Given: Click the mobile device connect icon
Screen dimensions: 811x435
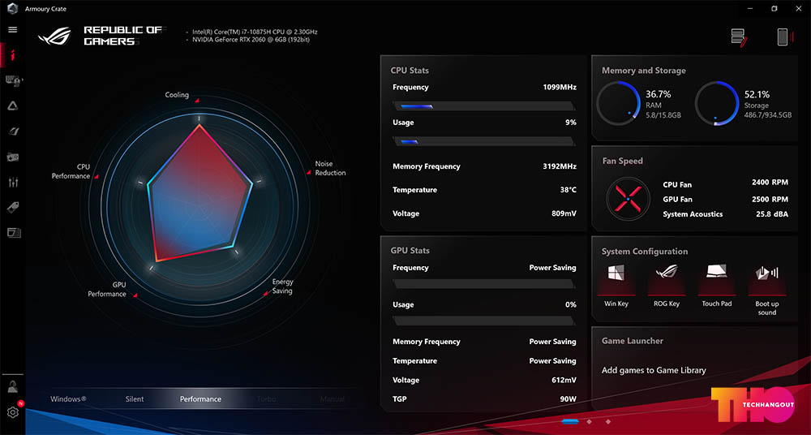Looking at the screenshot, I should pos(783,37).
